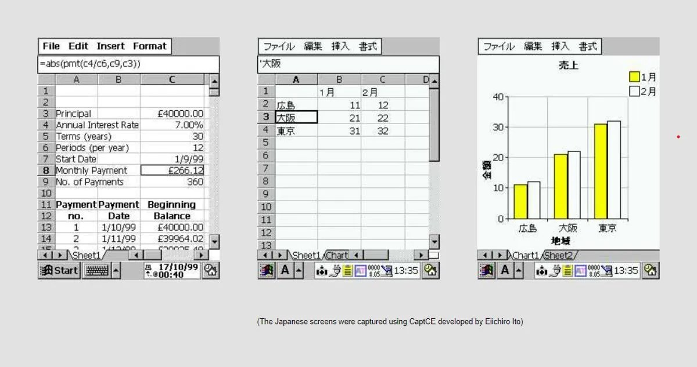Click the Windows flag icon in the Japanese window
The image size is (697, 367).
265,270
